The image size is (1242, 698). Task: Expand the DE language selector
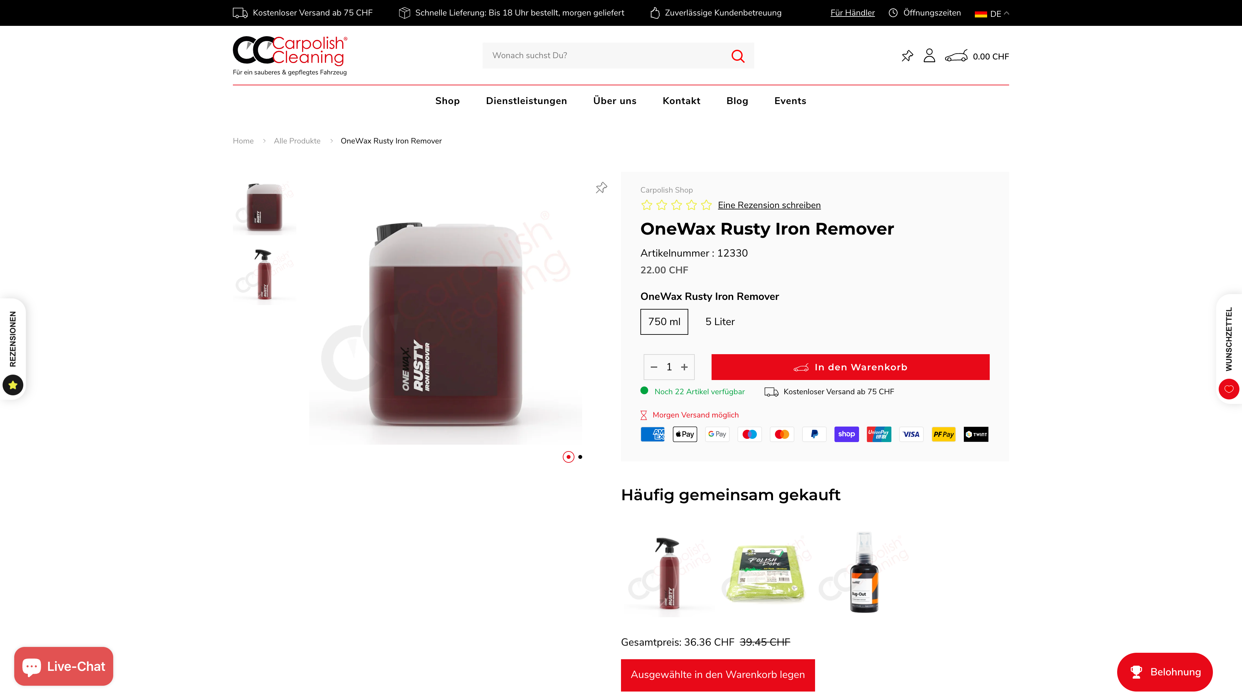point(992,14)
